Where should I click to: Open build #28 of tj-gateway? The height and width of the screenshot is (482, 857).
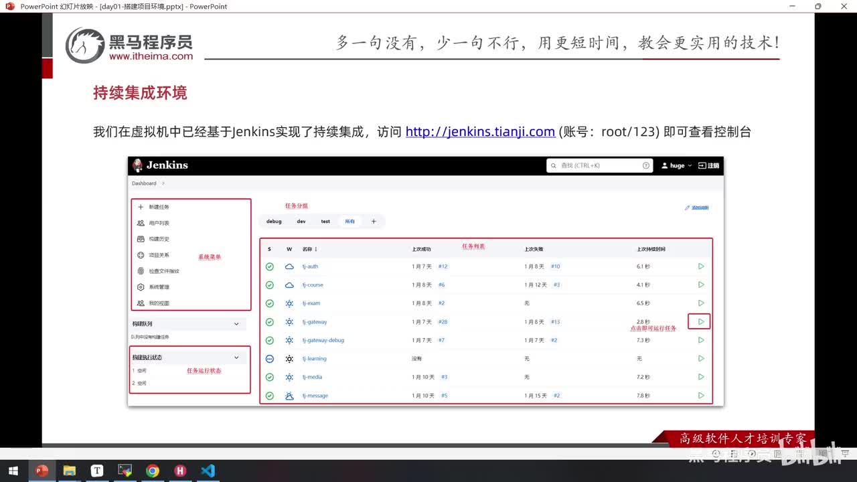[443, 322]
